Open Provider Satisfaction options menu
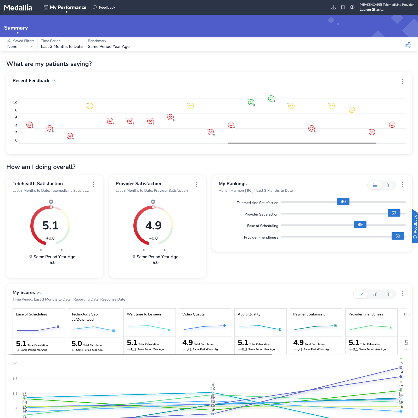This screenshot has height=418, width=418. point(197,185)
